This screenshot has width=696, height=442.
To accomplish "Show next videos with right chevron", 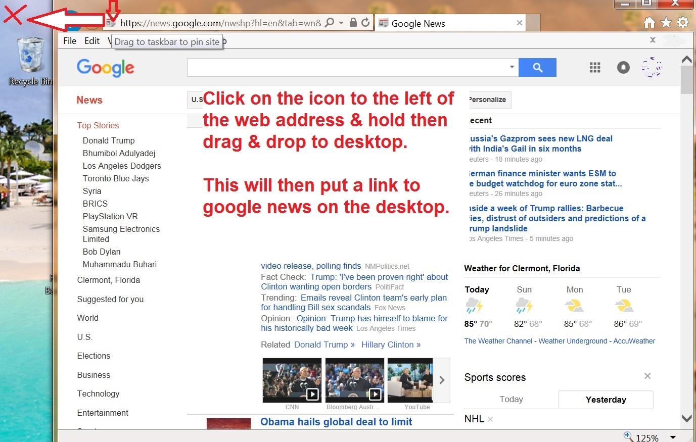I will [x=442, y=380].
